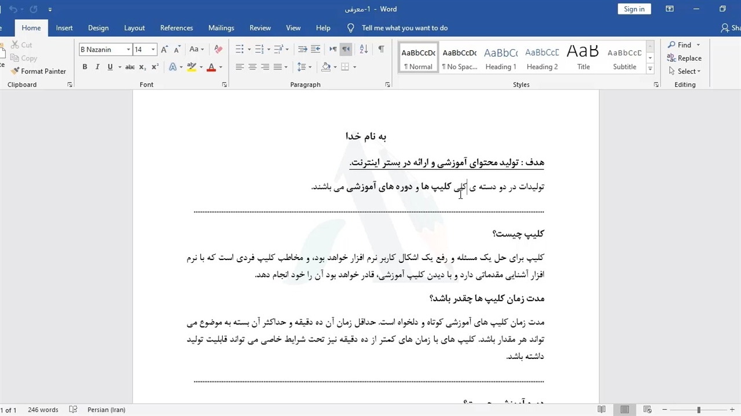Align text right
Screen dimensions: 741x416
(265, 67)
